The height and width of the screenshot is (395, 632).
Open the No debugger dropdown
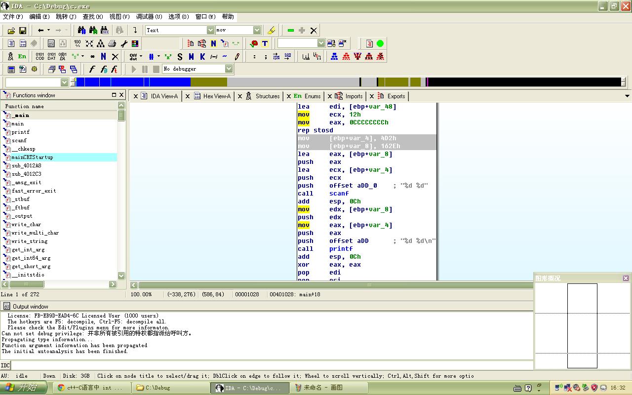coord(229,69)
